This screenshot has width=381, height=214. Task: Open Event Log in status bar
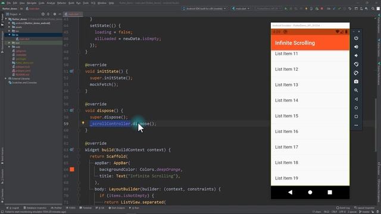(343, 208)
